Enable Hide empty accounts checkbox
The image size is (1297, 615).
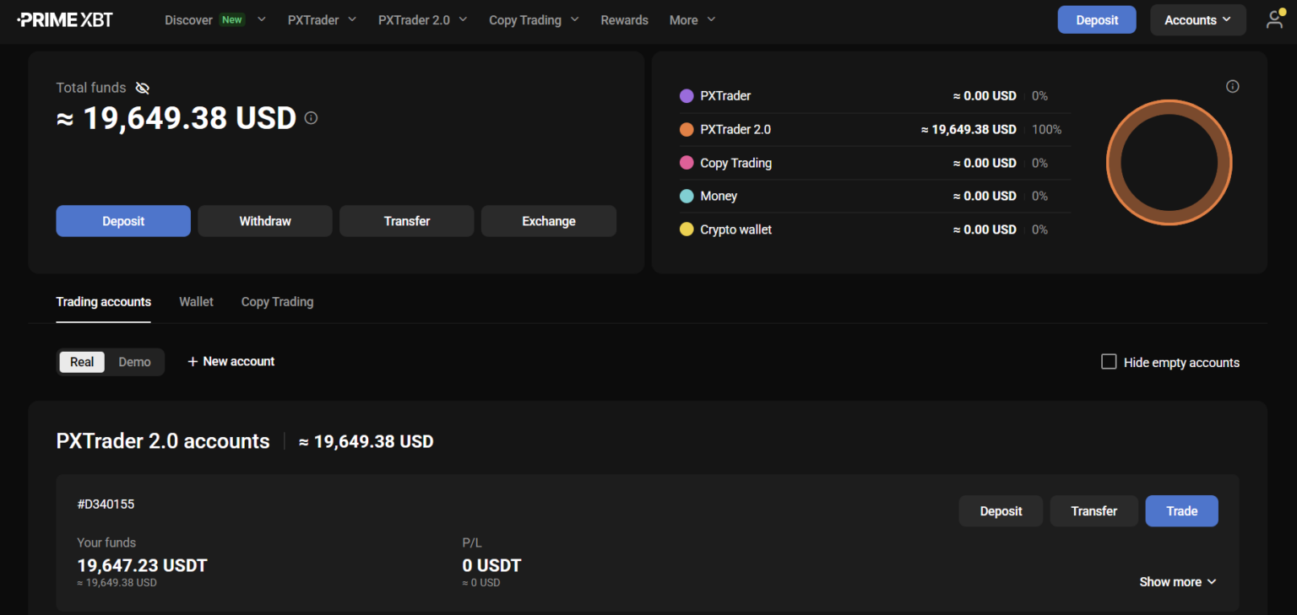[1109, 362]
